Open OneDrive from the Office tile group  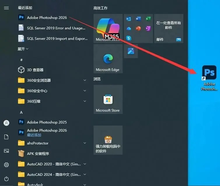(129, 28)
